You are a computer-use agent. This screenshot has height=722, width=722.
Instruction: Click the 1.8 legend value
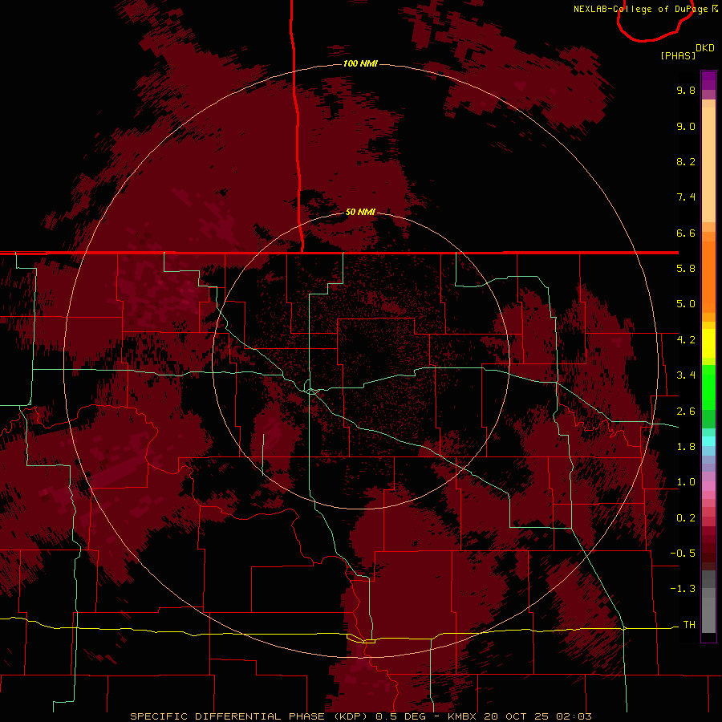pyautogui.click(x=686, y=447)
